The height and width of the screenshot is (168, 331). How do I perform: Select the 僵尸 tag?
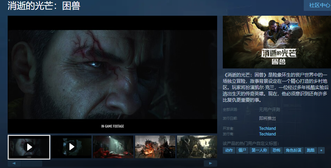click(x=242, y=151)
